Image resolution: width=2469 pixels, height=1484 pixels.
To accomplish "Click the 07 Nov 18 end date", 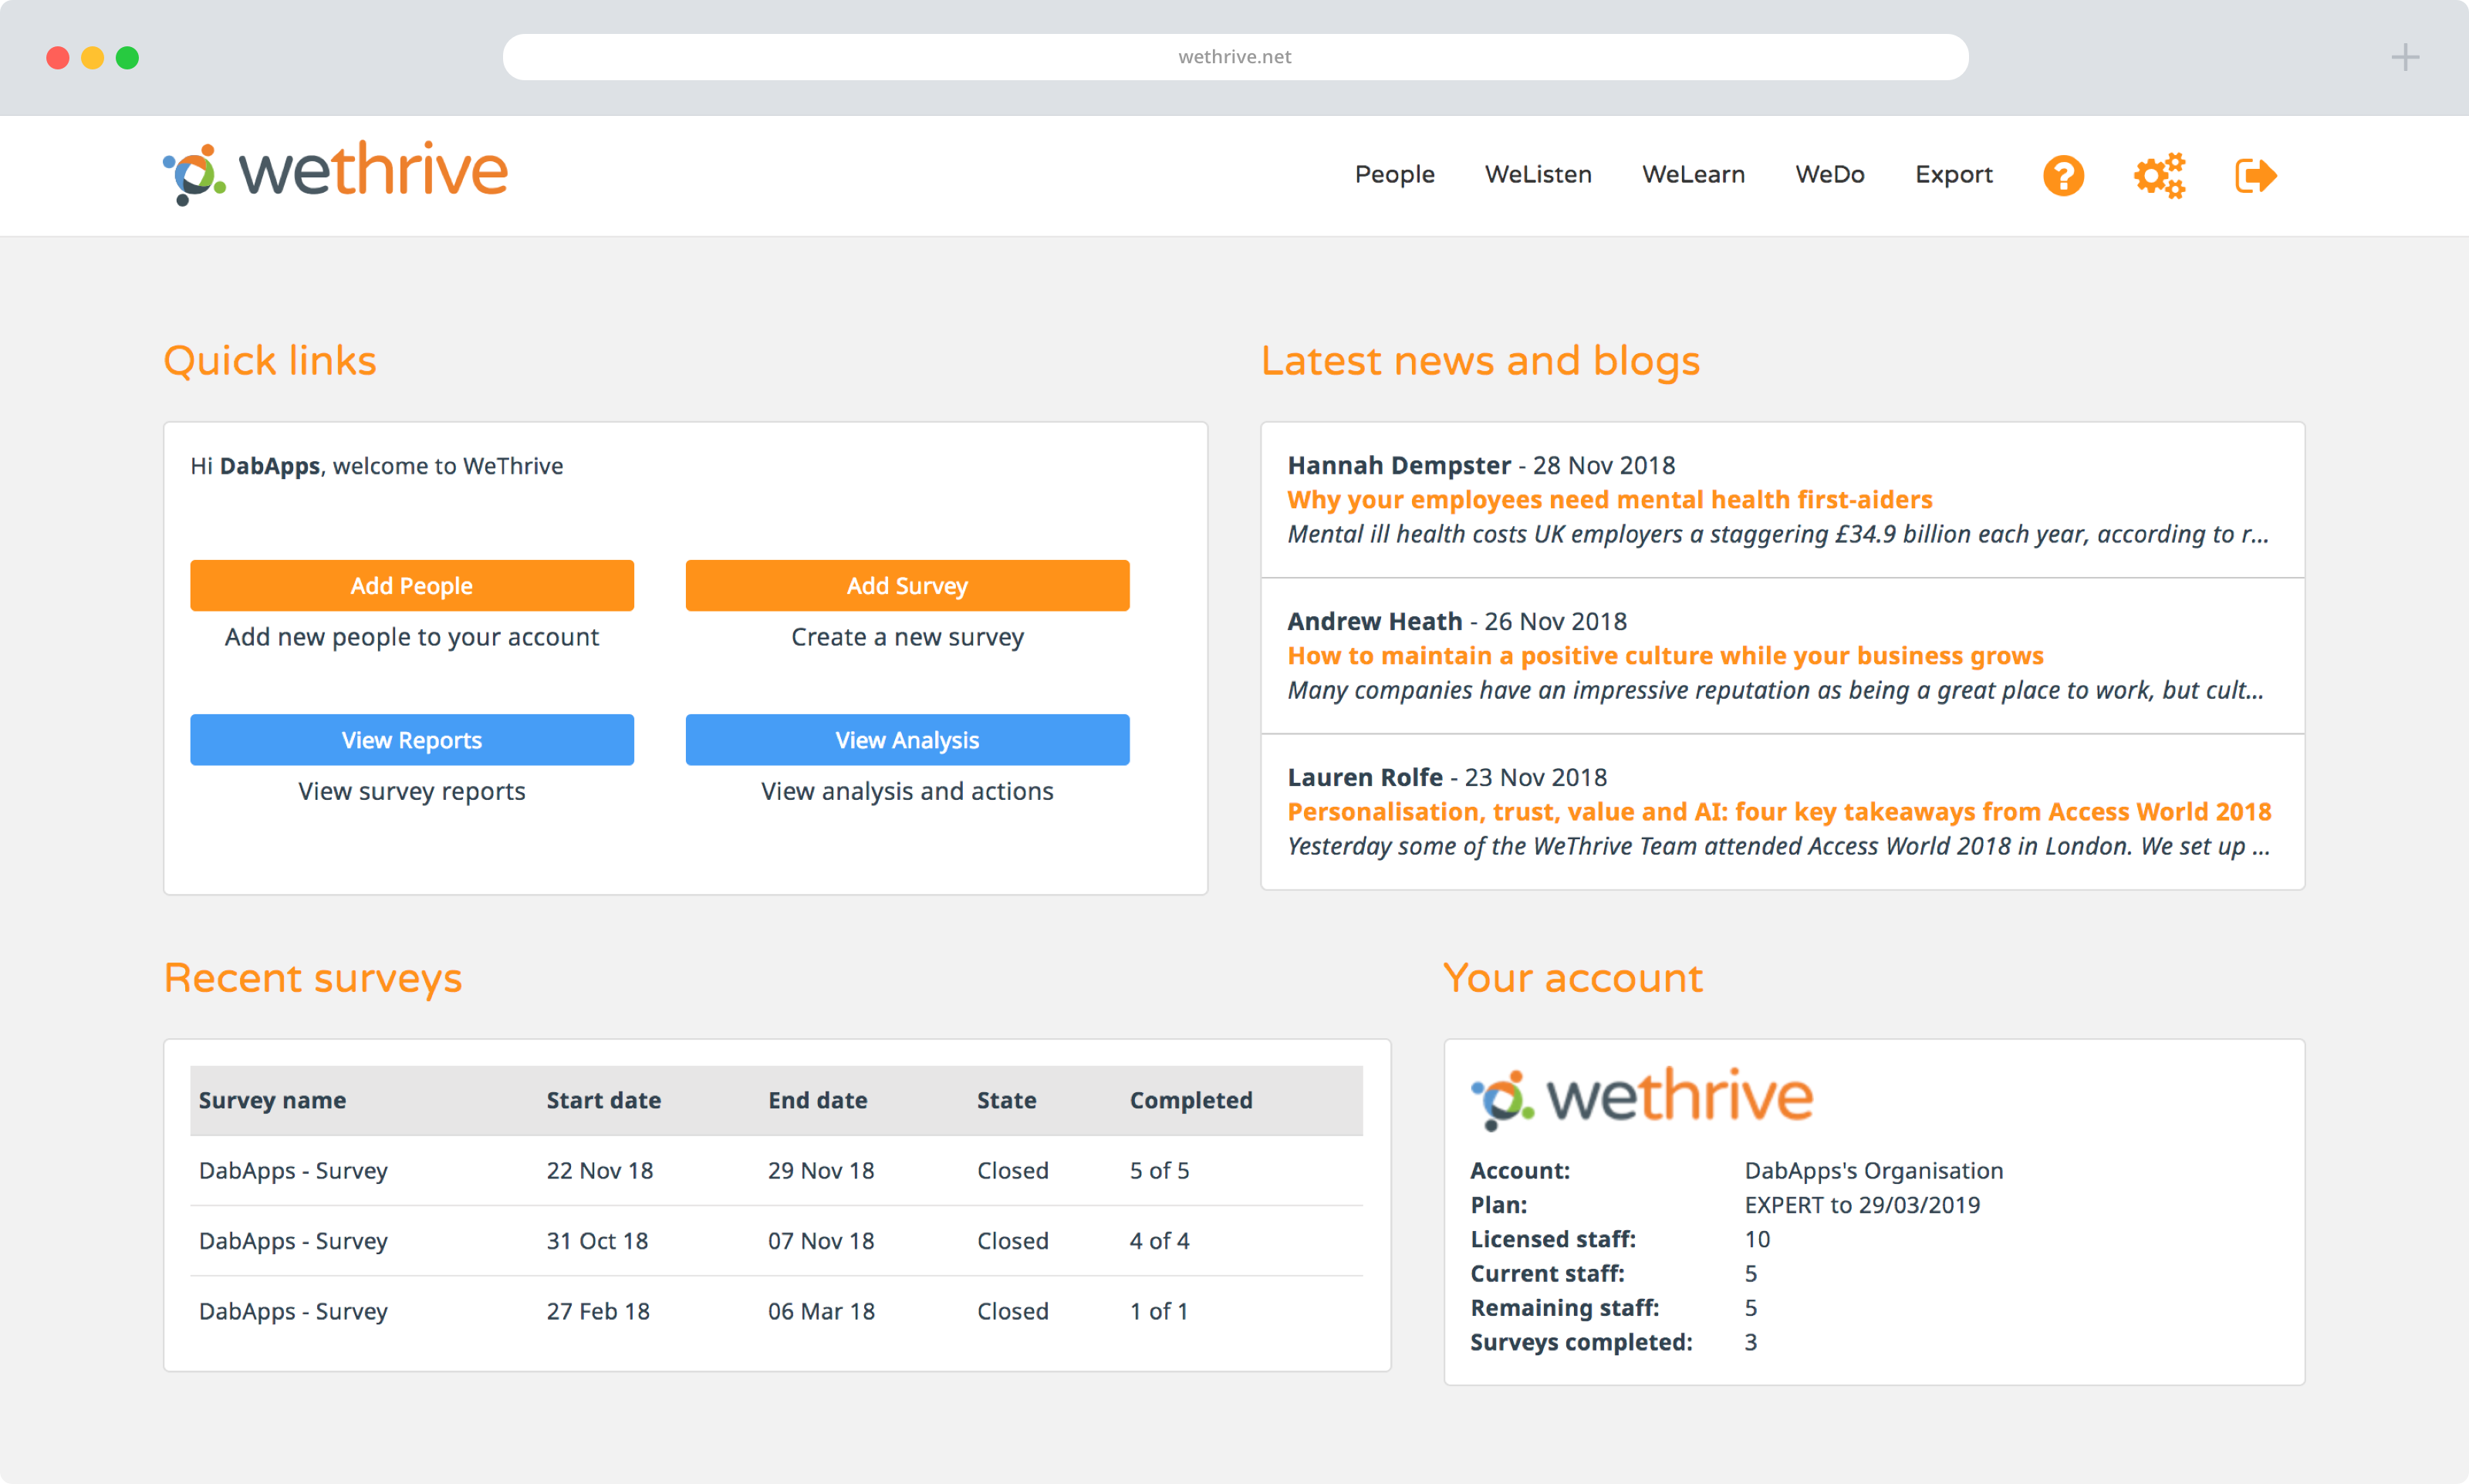I will [821, 1240].
